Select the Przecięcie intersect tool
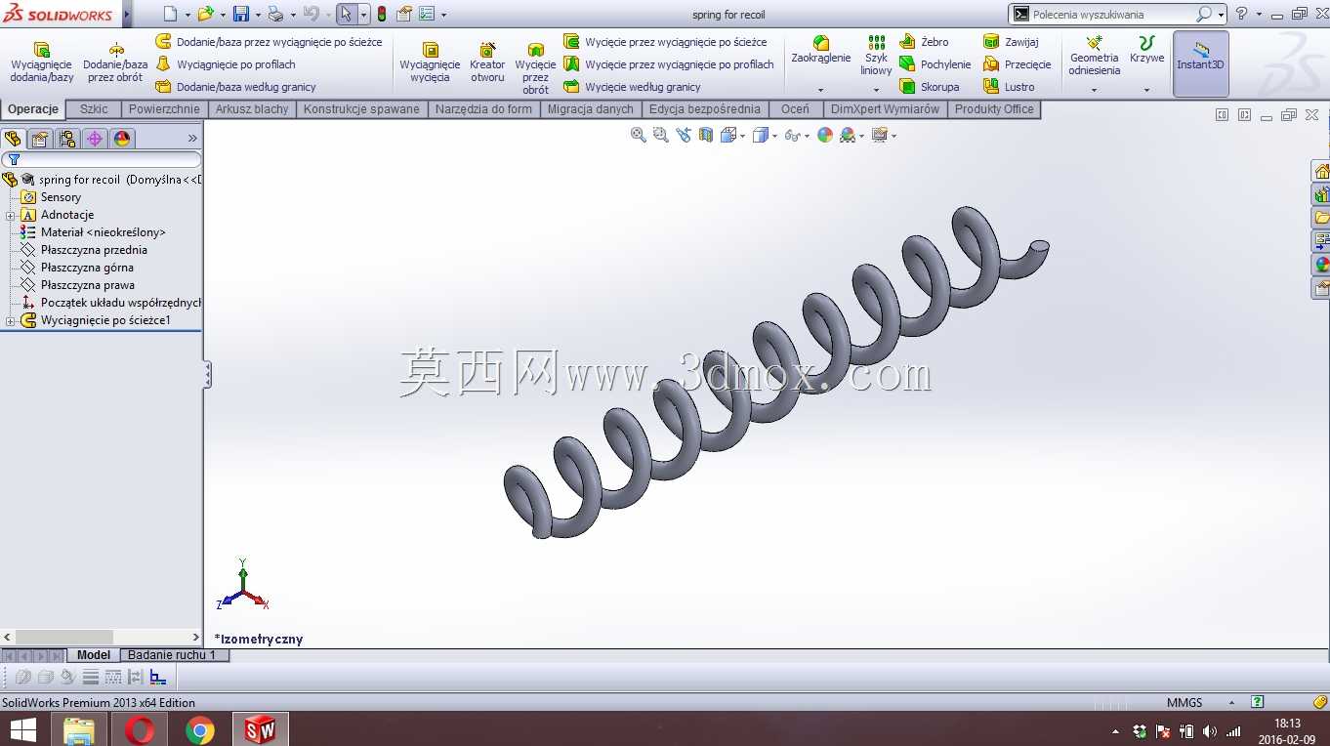The image size is (1330, 746). click(x=1018, y=64)
